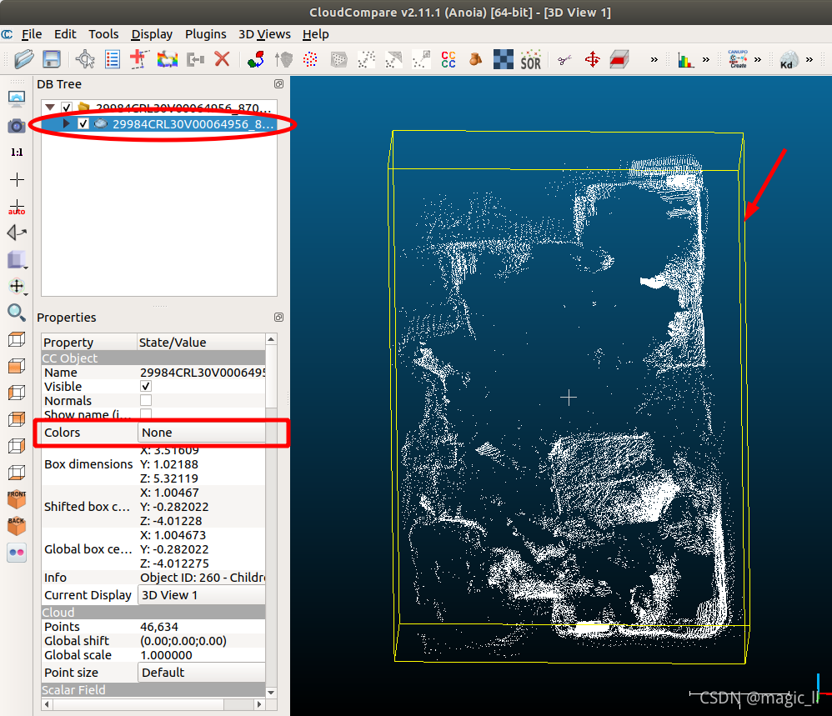This screenshot has height=716, width=832.
Task: Click Properties horizontal scroll left arrow
Action: tap(48, 704)
